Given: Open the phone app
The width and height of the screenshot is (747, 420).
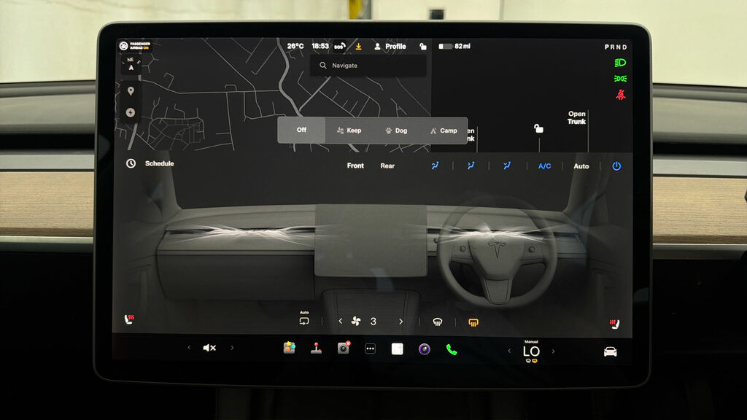Looking at the screenshot, I should pos(452,350).
